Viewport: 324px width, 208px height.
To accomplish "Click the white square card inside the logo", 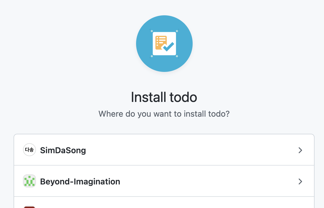I will [164, 44].
